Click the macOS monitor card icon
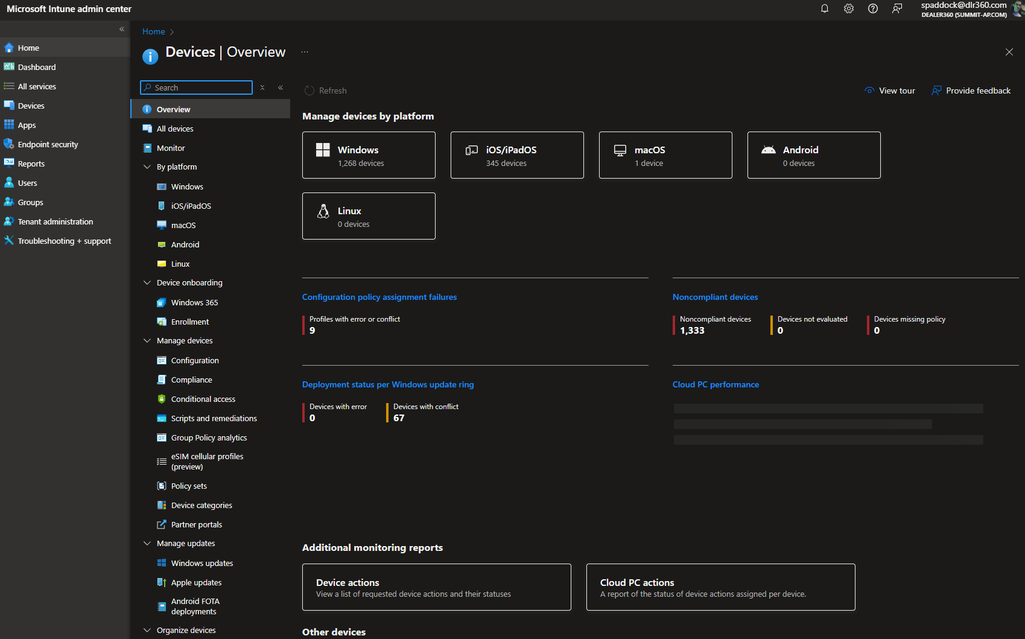This screenshot has height=639, width=1025. 620,150
